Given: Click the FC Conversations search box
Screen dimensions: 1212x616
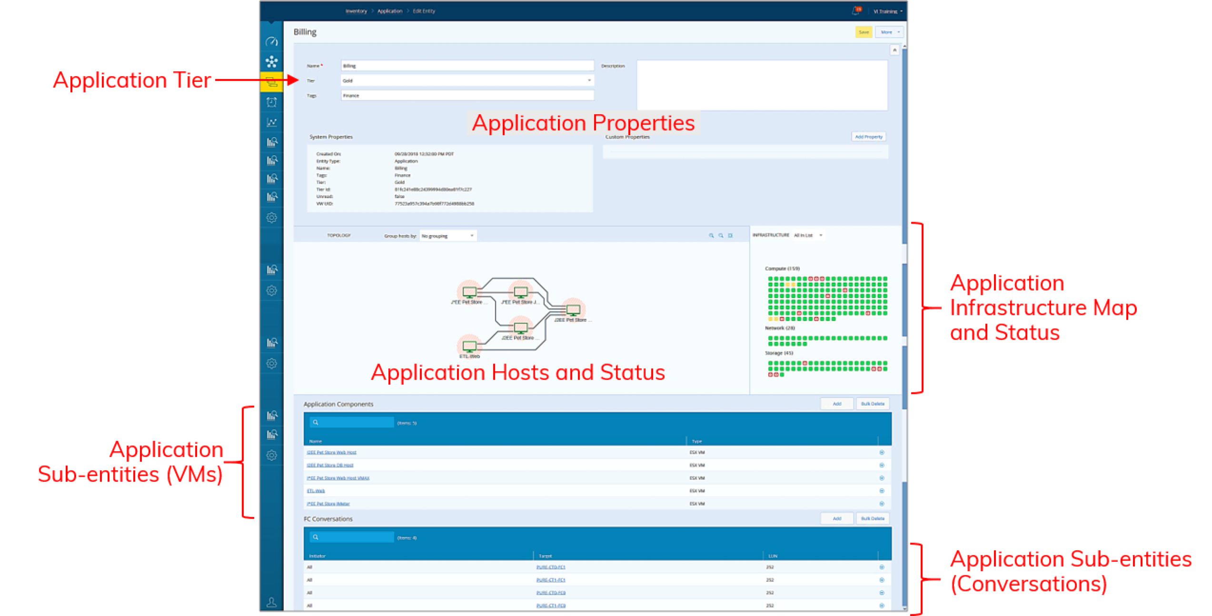Looking at the screenshot, I should [x=352, y=537].
